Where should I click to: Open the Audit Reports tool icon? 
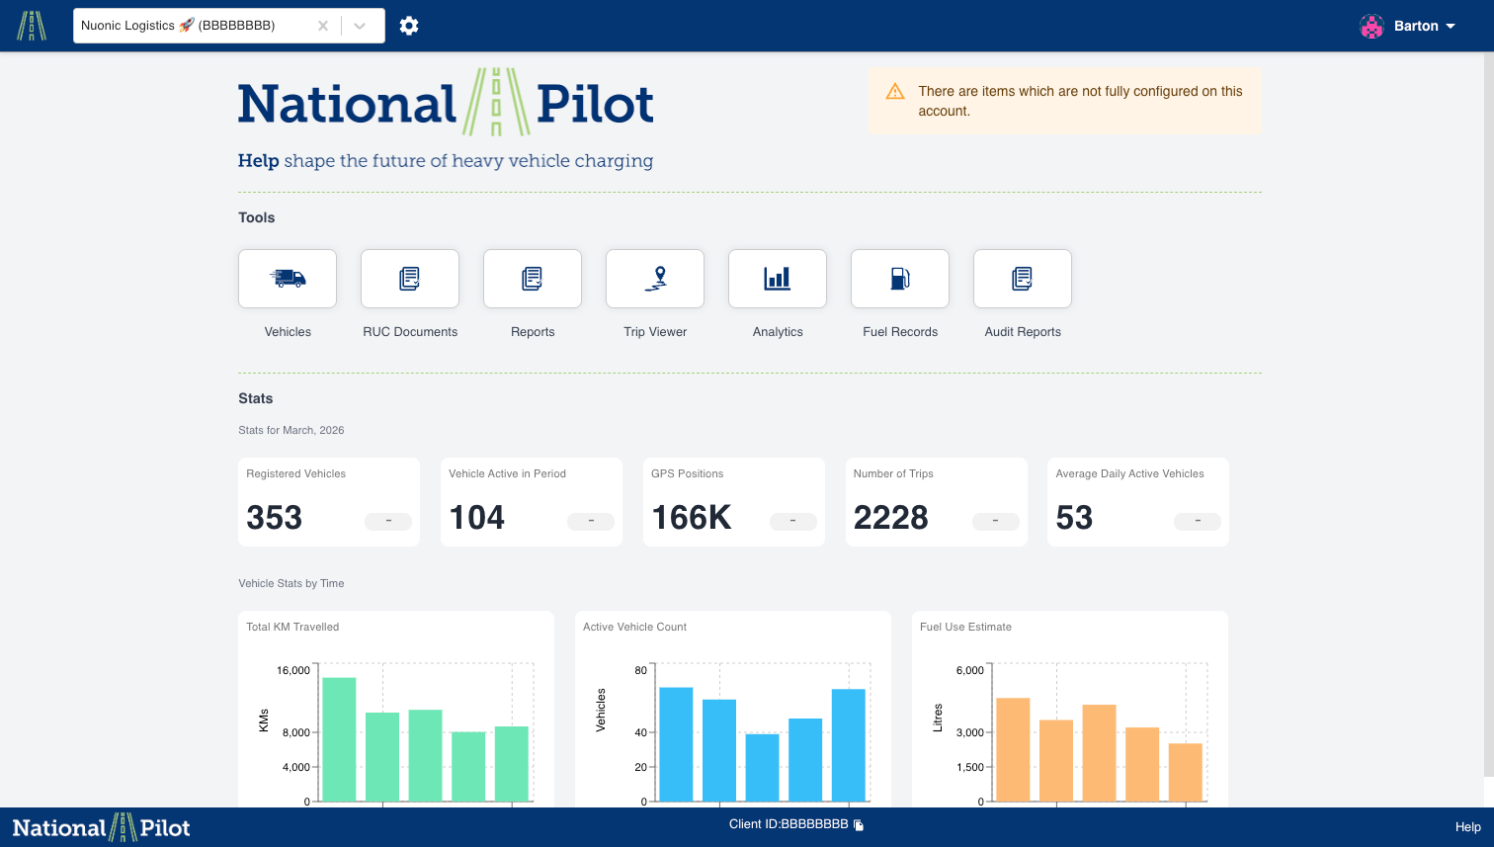(1023, 279)
